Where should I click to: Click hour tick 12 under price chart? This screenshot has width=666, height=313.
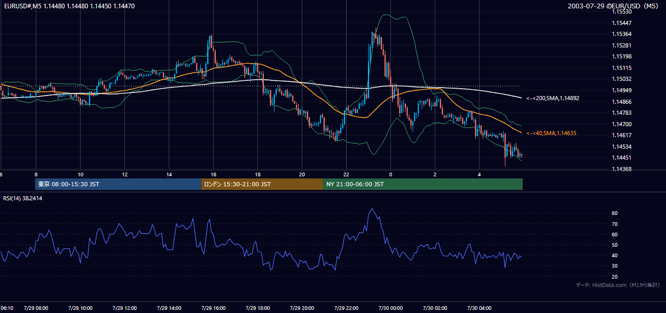coord(125,174)
